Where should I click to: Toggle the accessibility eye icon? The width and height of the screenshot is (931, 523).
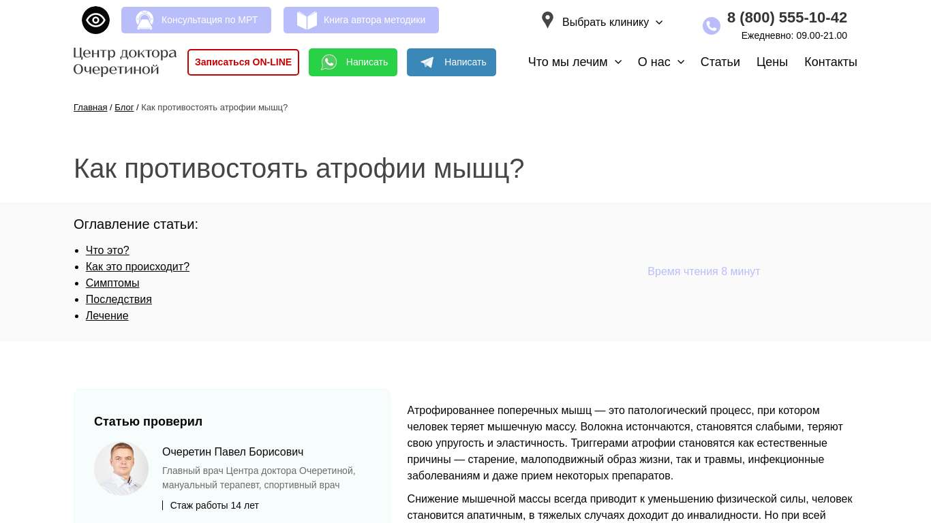(95, 20)
